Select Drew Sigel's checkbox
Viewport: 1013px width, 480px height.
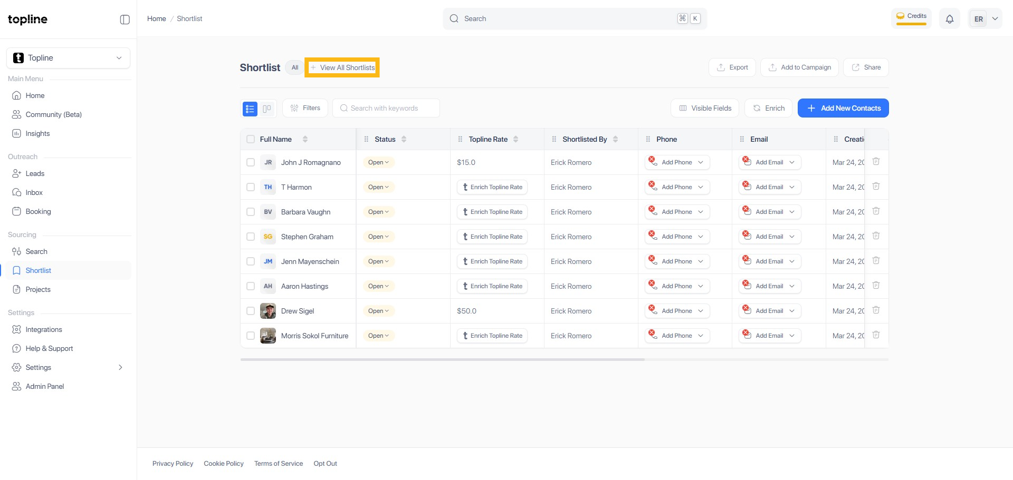251,311
